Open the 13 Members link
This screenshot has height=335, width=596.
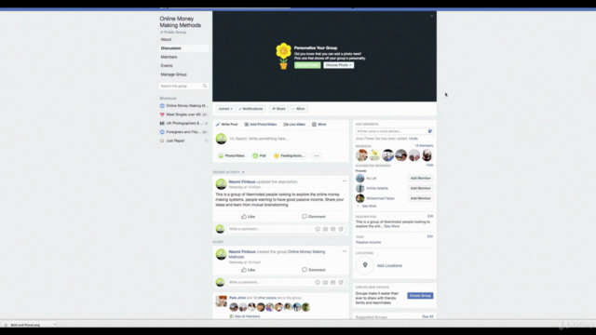pos(424,146)
